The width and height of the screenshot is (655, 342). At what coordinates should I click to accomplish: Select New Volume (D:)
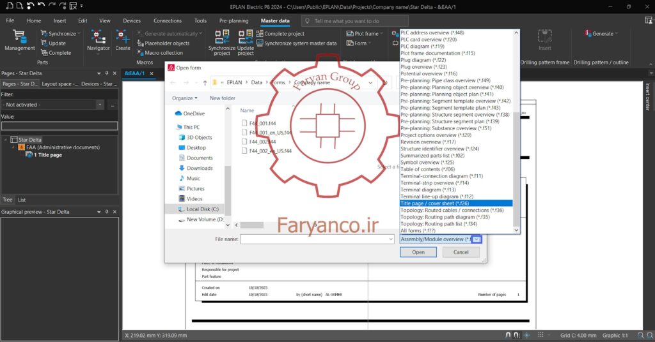tap(201, 219)
